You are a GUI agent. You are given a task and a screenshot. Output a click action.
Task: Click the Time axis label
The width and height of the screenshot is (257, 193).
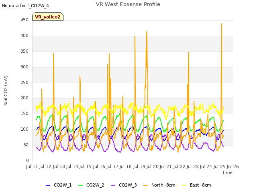(227, 172)
